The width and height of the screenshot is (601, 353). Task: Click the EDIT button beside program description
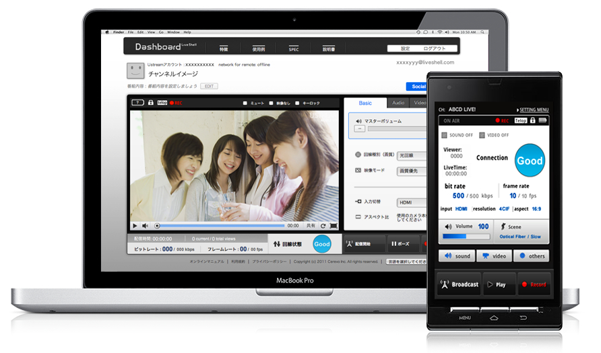210,86
